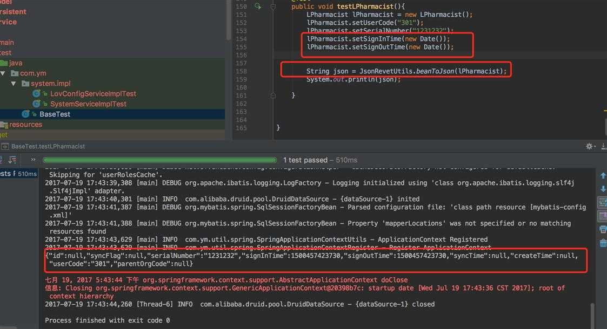Click the red AbstractApplicationContext doClose log line
The image size is (607, 329).
pyautogui.click(x=226, y=280)
